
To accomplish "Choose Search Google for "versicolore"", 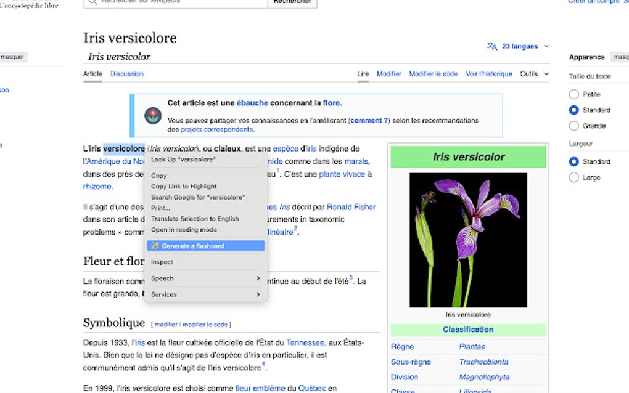I will coord(206,197).
